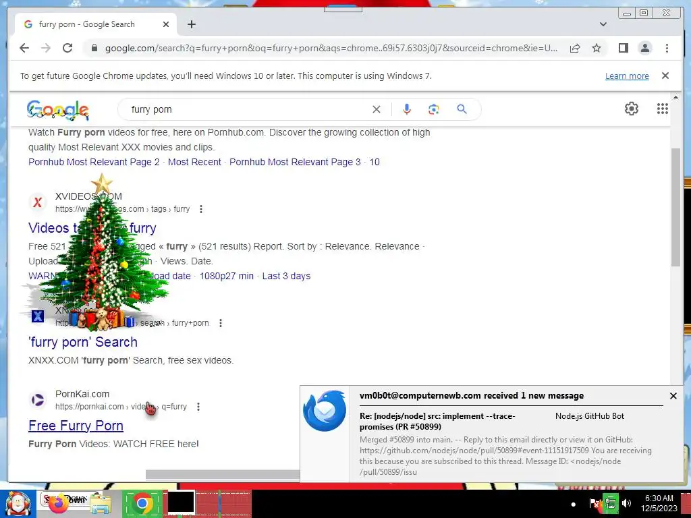Open the "'furry porn' Search" result title
Screen dimensions: 691x518
click(x=83, y=342)
